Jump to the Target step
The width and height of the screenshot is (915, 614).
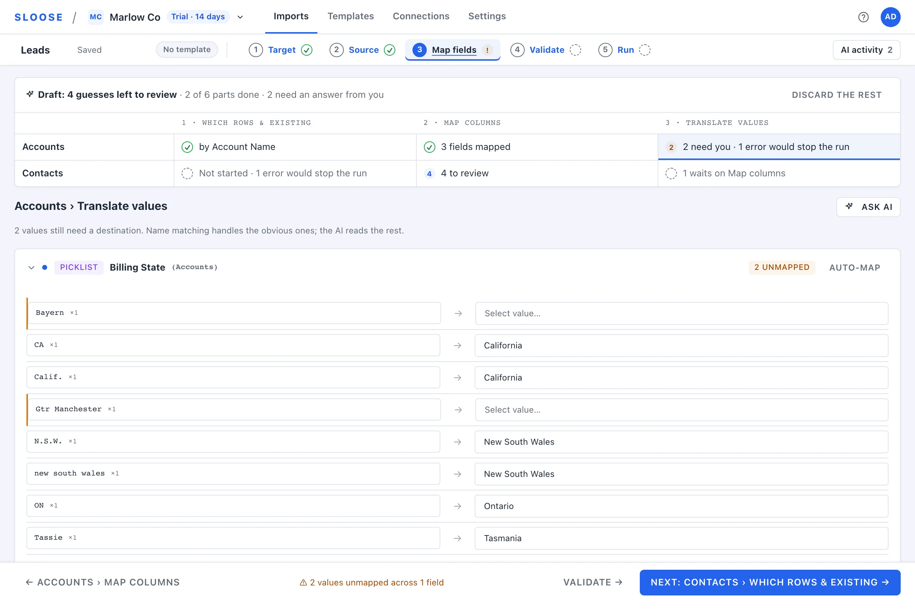[280, 50]
